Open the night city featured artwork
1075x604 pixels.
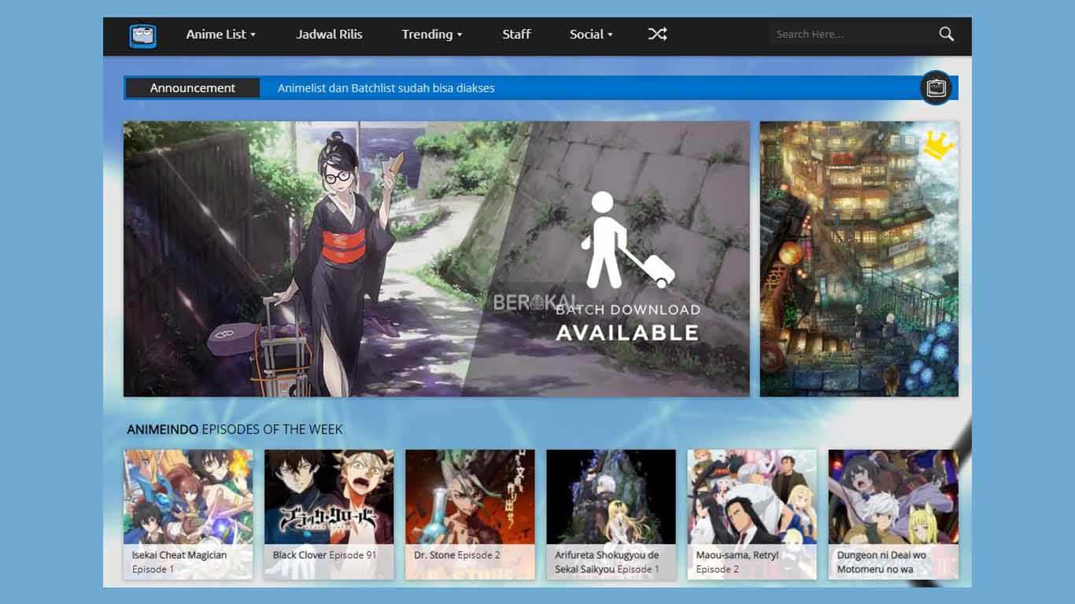click(859, 259)
